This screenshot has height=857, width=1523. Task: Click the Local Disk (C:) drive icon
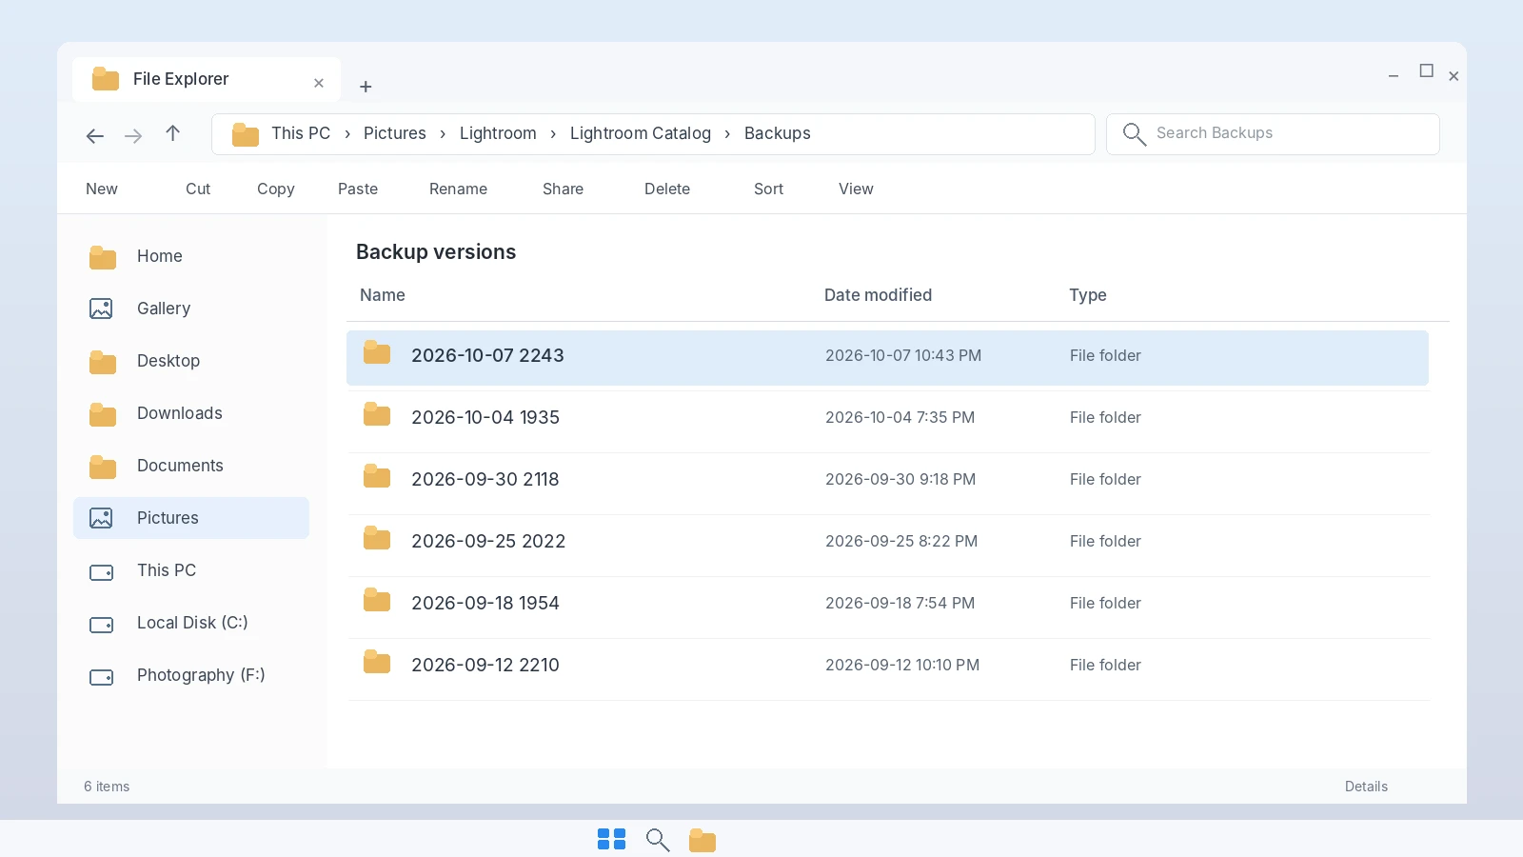[x=101, y=625]
